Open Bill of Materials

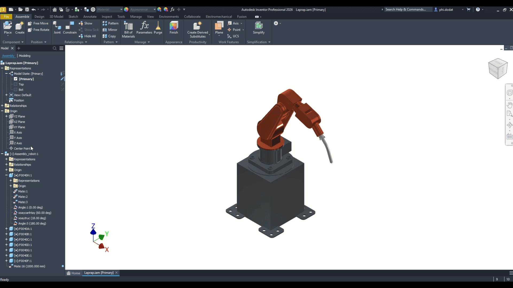point(128,30)
